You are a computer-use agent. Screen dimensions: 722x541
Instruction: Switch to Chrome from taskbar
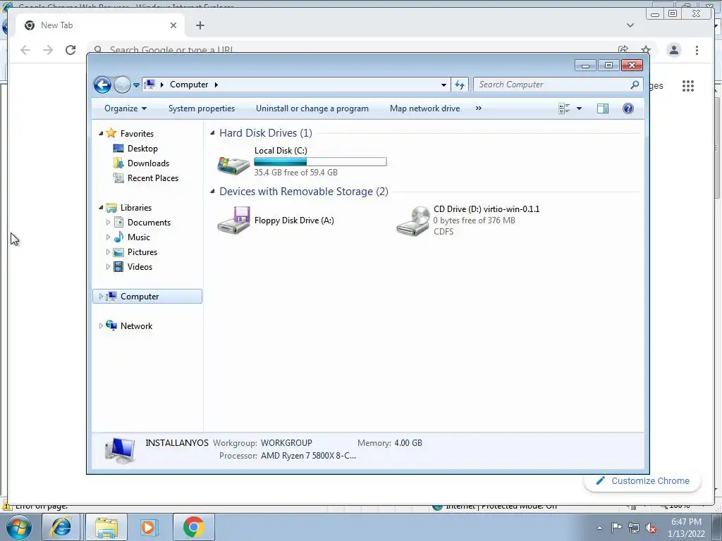coord(193,527)
